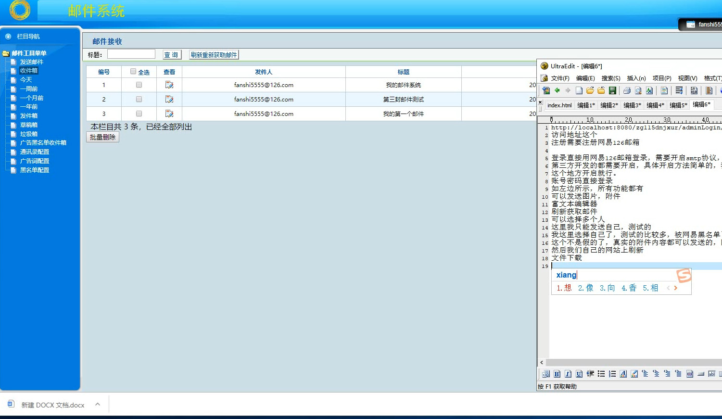This screenshot has height=419, width=722.
Task: Click the Sogou input method S logo
Action: pos(684,276)
